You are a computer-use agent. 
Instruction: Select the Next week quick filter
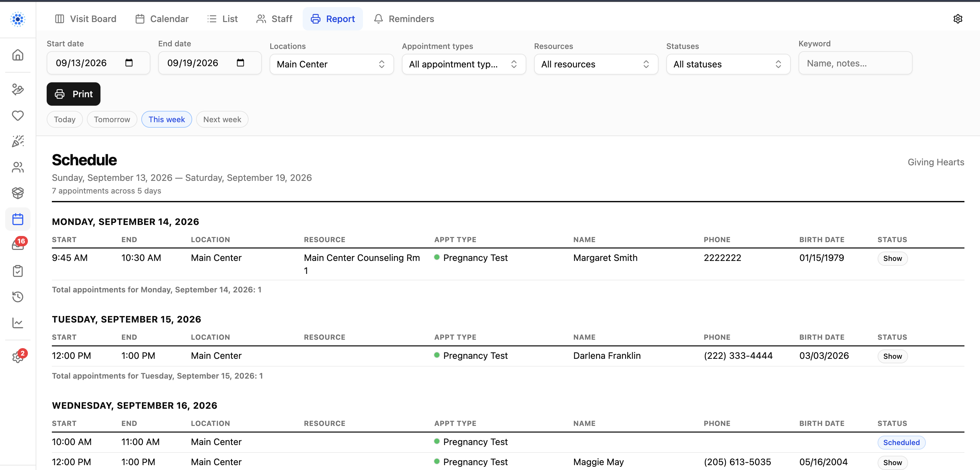[222, 120]
